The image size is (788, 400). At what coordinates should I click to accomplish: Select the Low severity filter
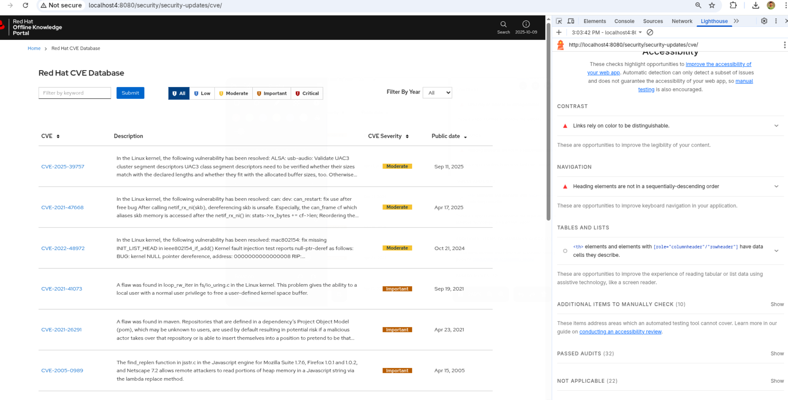pos(202,93)
